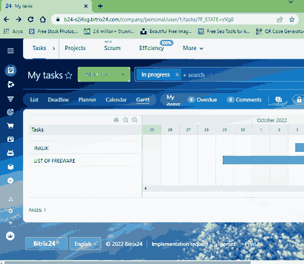Image resolution: width=304 pixels, height=264 pixels.
Task: Open the INKLIK task
Action: point(41,148)
